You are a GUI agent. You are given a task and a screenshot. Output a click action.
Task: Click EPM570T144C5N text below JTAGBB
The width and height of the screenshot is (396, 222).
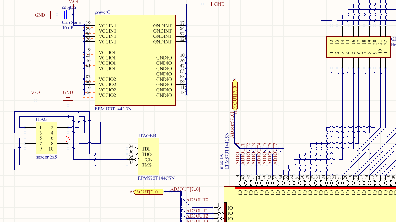pos(156,178)
